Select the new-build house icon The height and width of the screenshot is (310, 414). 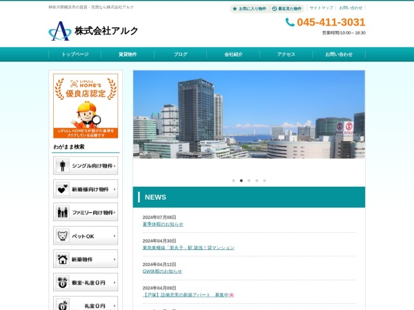click(63, 259)
